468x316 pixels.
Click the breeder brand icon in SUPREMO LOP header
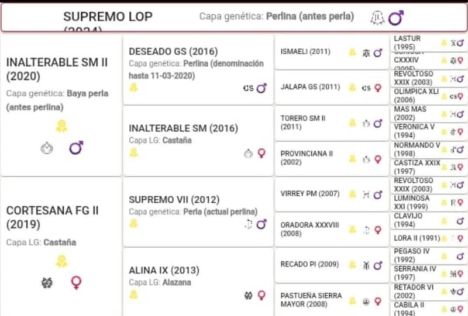377,18
